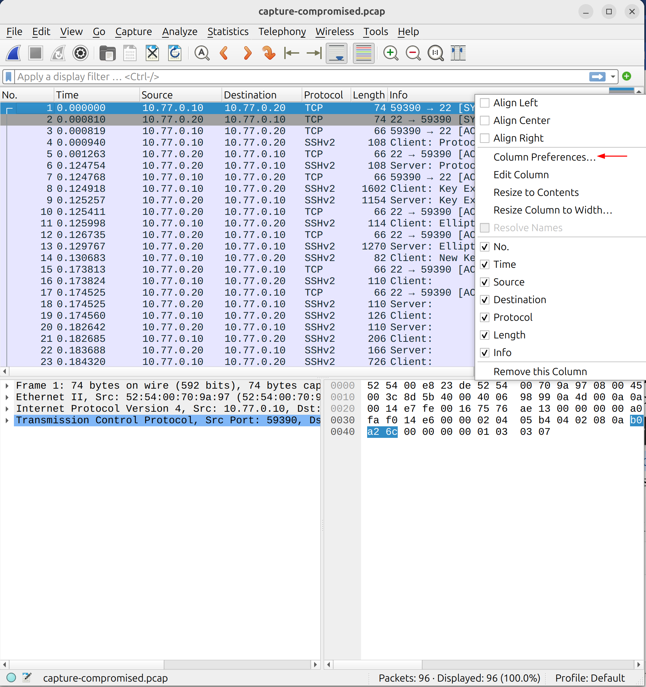646x687 pixels.
Task: Open display filter history dropdown arrow
Action: pos(613,77)
